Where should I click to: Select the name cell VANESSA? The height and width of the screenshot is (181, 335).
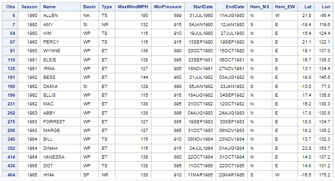click(60, 157)
